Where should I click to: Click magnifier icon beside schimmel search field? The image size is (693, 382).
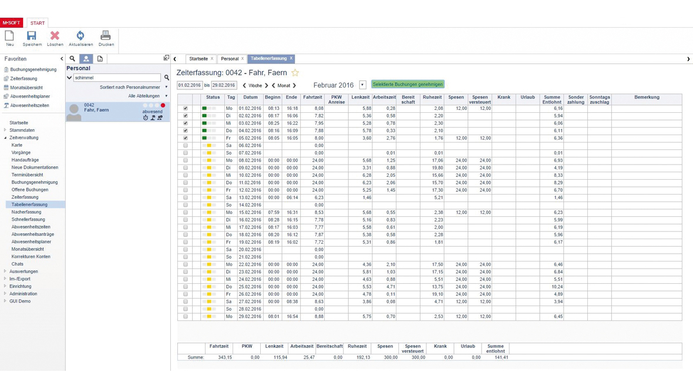pyautogui.click(x=167, y=78)
